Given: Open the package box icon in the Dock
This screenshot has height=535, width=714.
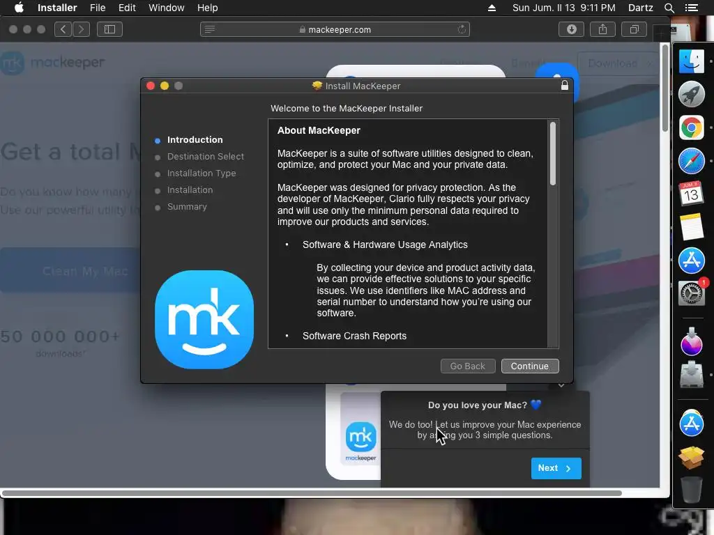Looking at the screenshot, I should [x=691, y=457].
